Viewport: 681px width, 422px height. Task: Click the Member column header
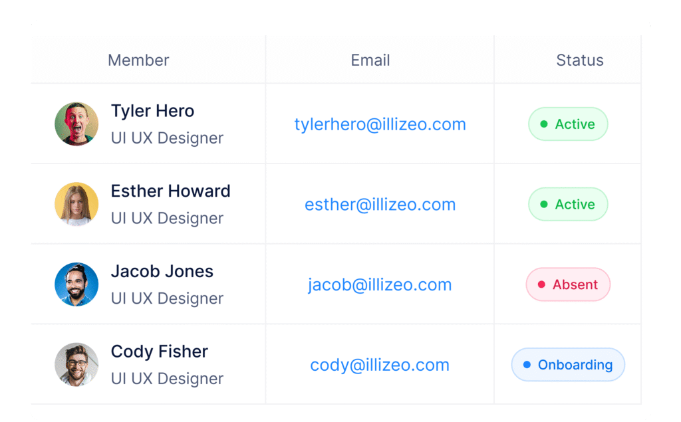click(138, 60)
